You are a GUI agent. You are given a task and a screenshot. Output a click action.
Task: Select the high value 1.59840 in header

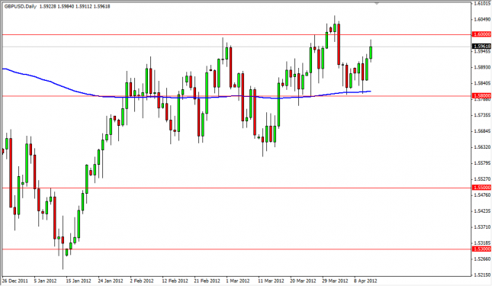(x=66, y=6)
